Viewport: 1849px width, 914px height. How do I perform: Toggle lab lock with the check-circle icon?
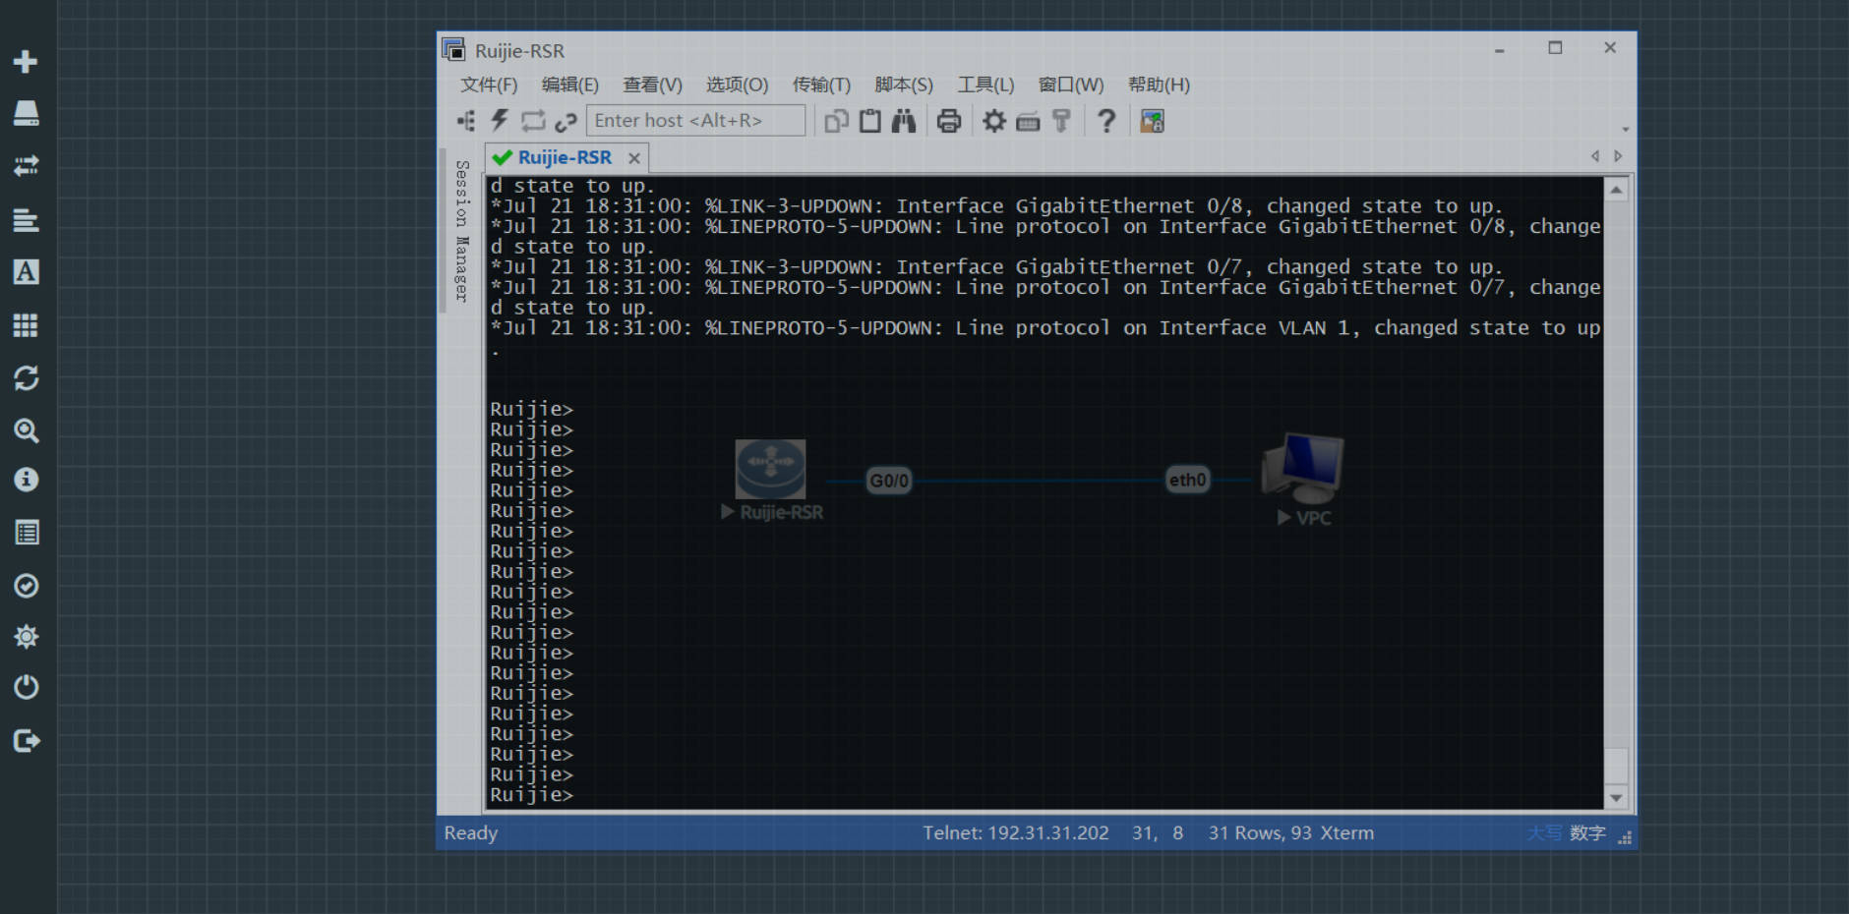(x=26, y=586)
